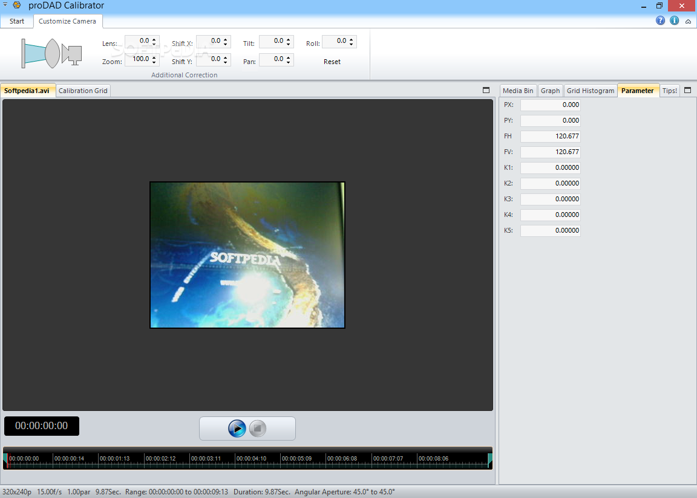This screenshot has width=697, height=498.
Task: Adjust the Zoom spinner arrows
Action: click(x=154, y=59)
